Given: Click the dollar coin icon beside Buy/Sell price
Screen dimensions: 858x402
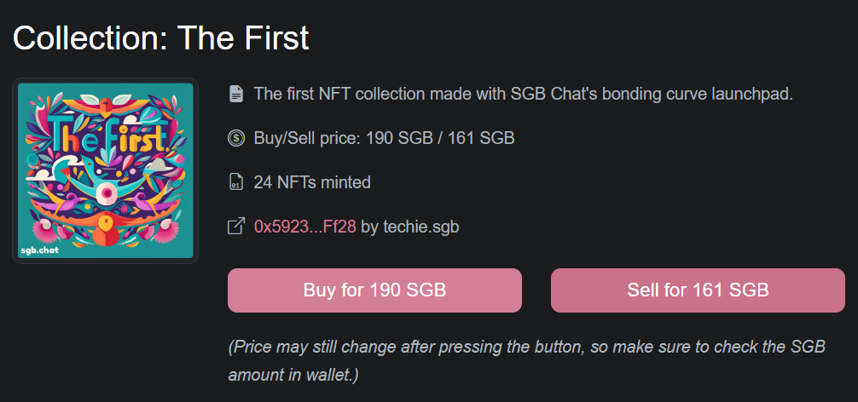Looking at the screenshot, I should tap(236, 138).
